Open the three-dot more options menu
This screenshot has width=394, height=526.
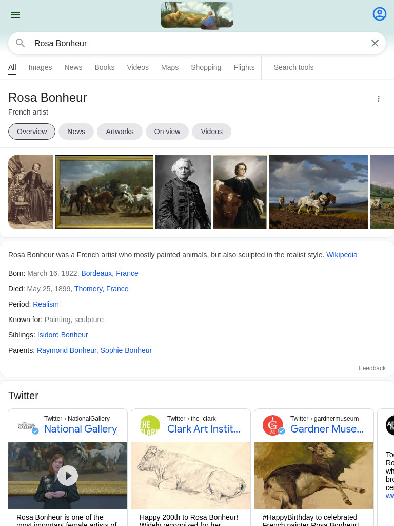pos(379,99)
